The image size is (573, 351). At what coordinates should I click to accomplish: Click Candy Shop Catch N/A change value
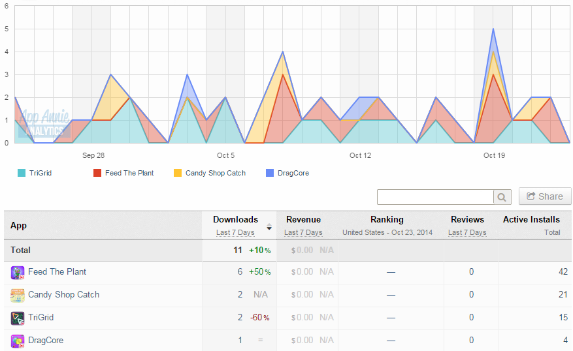261,295
